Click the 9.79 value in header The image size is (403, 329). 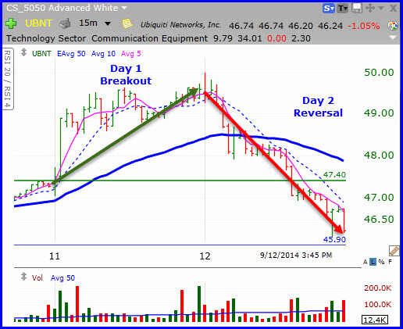tap(223, 38)
